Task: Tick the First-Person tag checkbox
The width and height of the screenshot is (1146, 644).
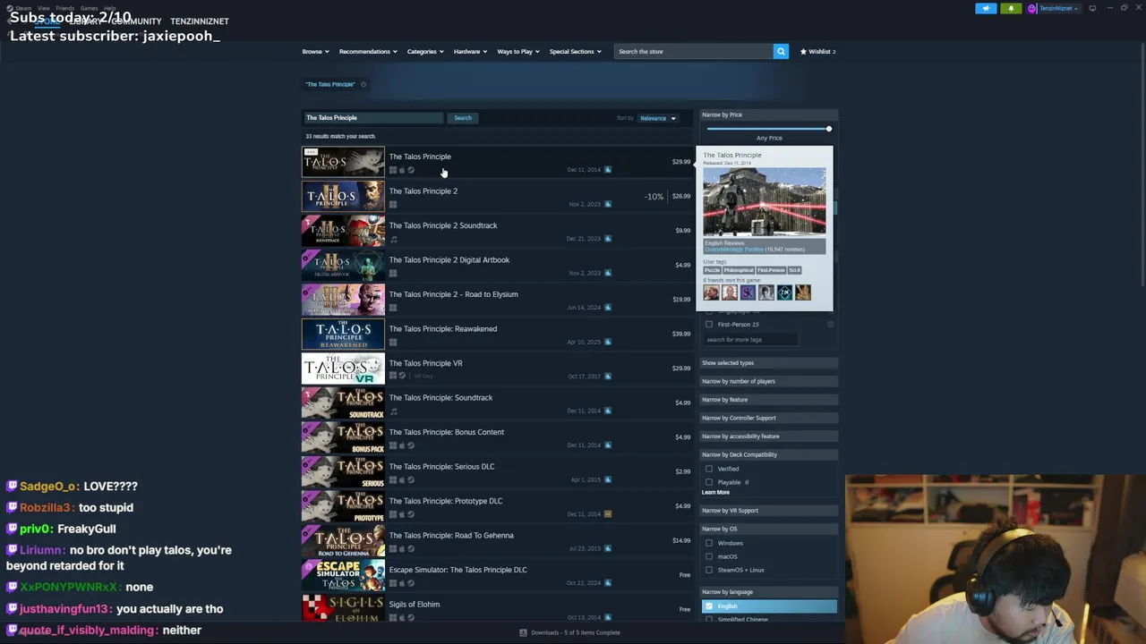Action: coord(709,324)
